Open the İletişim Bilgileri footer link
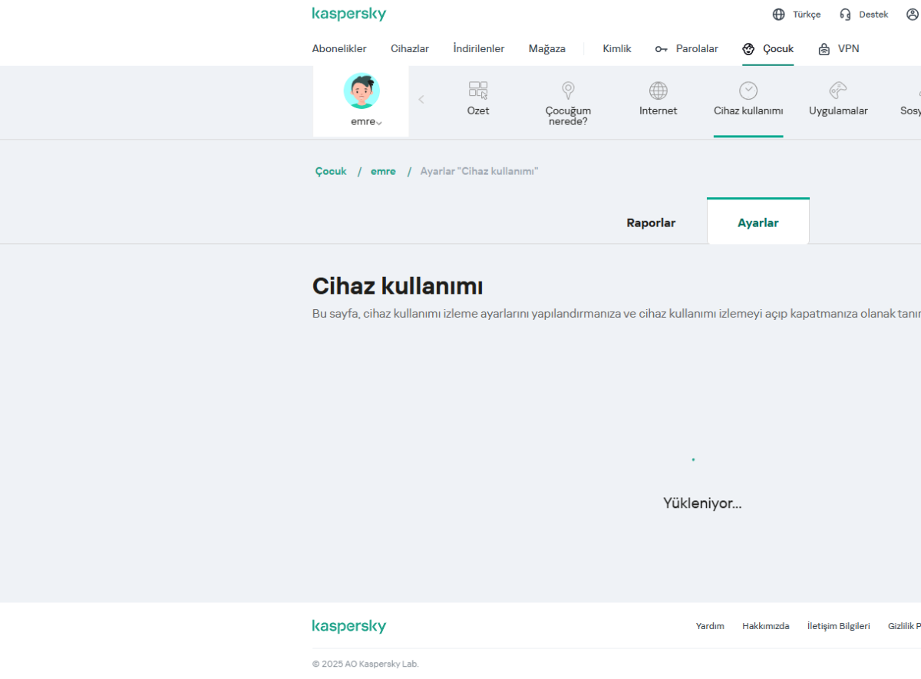 (x=839, y=626)
